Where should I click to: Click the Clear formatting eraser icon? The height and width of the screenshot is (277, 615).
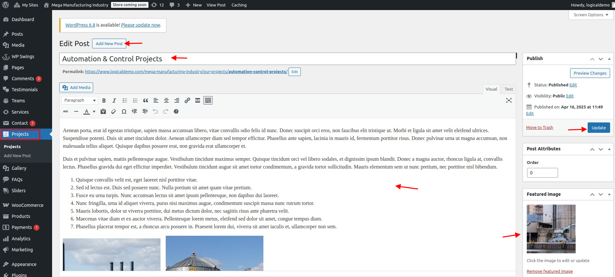click(x=114, y=112)
